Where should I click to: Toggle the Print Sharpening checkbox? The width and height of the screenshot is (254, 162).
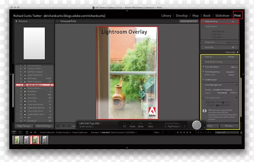203,72
